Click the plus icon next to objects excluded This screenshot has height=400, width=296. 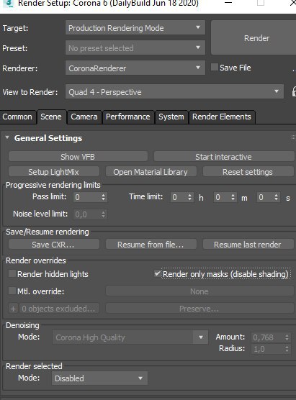coord(13,309)
